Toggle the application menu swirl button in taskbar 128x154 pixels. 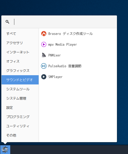click(x=5, y=150)
